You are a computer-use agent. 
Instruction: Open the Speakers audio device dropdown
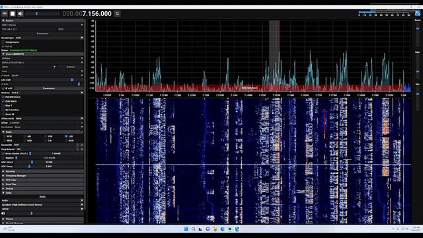coord(42,205)
